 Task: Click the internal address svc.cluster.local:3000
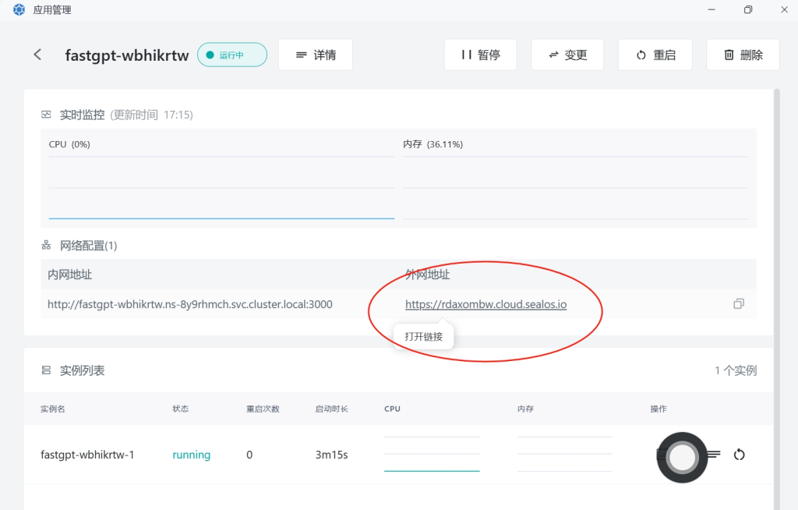(x=190, y=304)
